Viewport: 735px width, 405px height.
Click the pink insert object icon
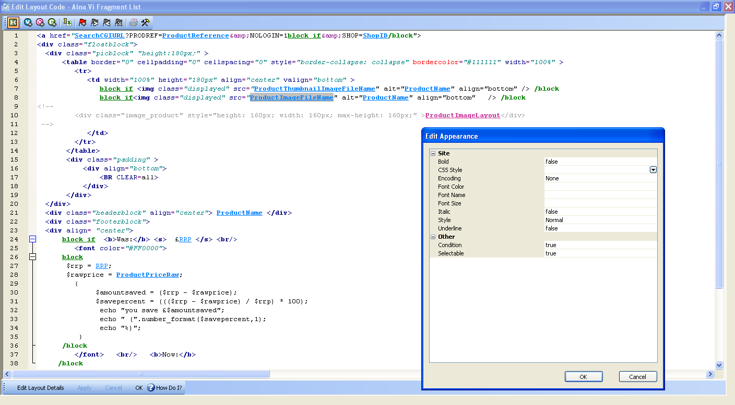[x=40, y=22]
